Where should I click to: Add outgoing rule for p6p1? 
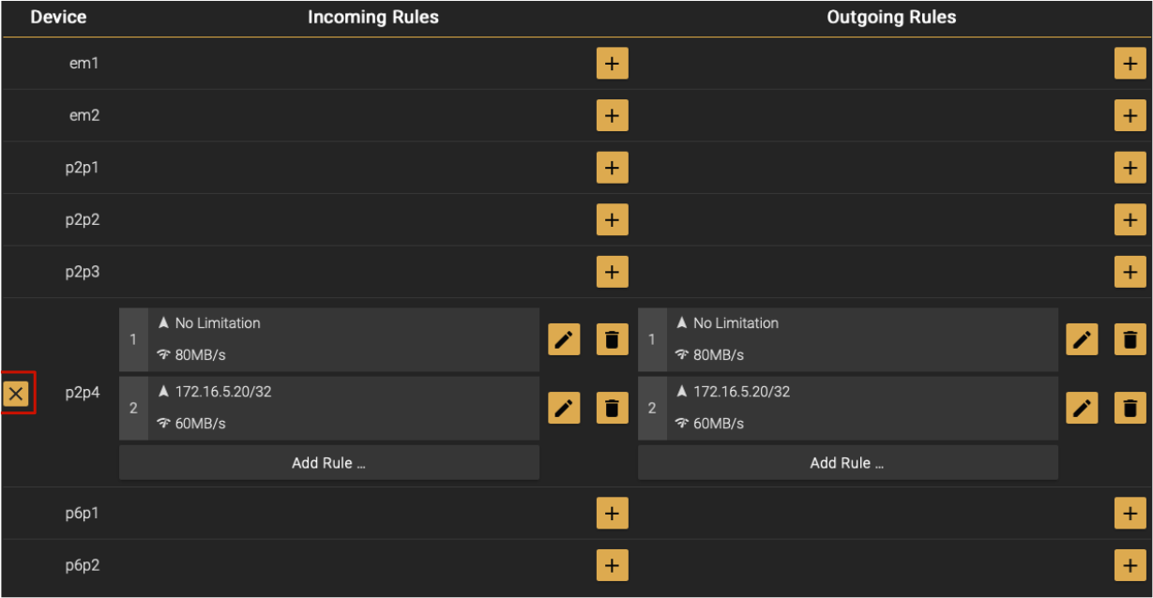[x=1130, y=513]
